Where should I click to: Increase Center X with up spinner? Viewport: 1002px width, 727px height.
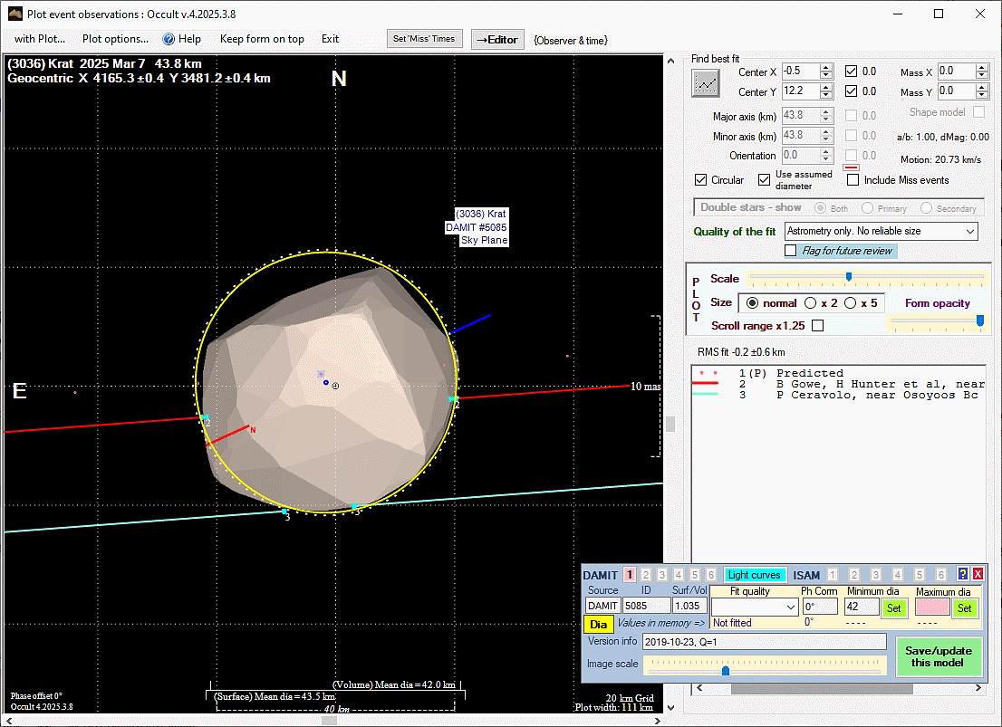pos(826,67)
